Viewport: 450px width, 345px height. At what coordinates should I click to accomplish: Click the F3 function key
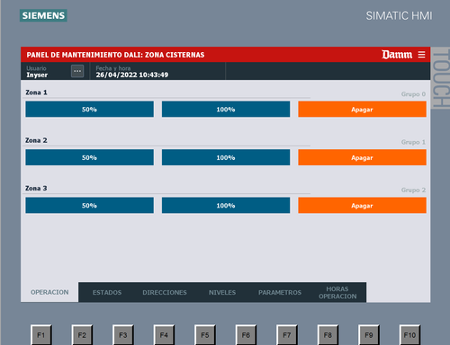[x=123, y=335]
